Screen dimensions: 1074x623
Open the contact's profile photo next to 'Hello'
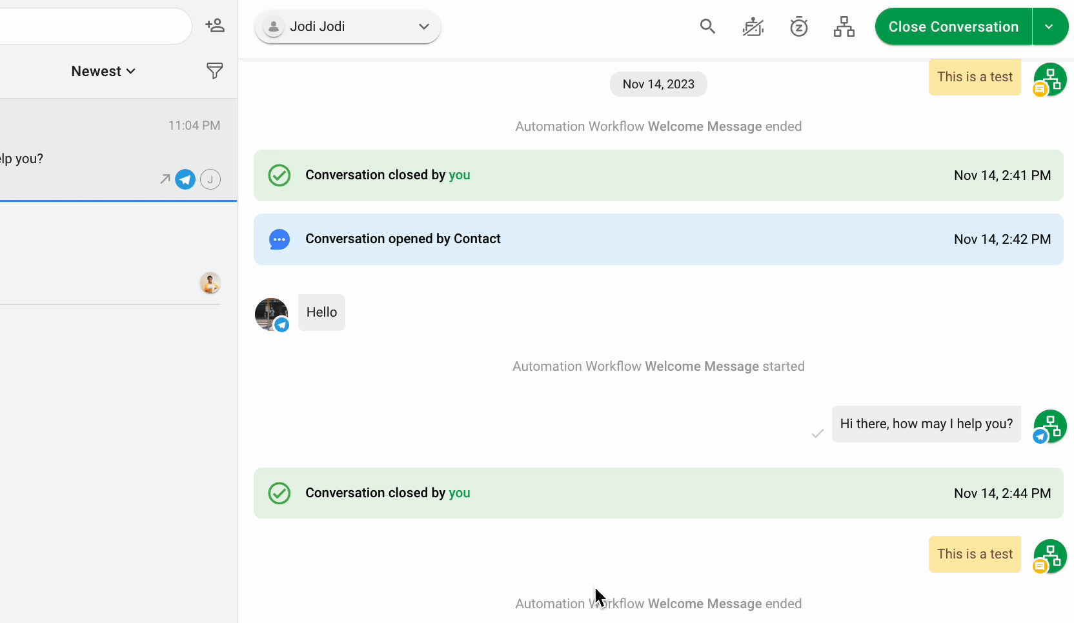271,314
